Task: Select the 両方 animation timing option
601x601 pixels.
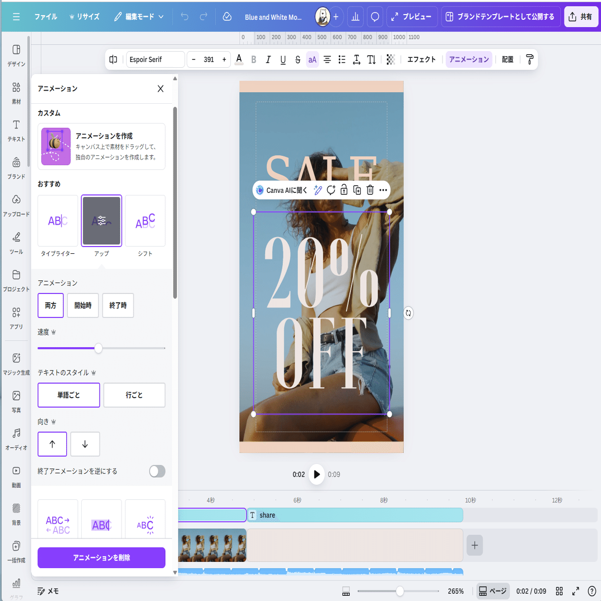Action: 51,305
